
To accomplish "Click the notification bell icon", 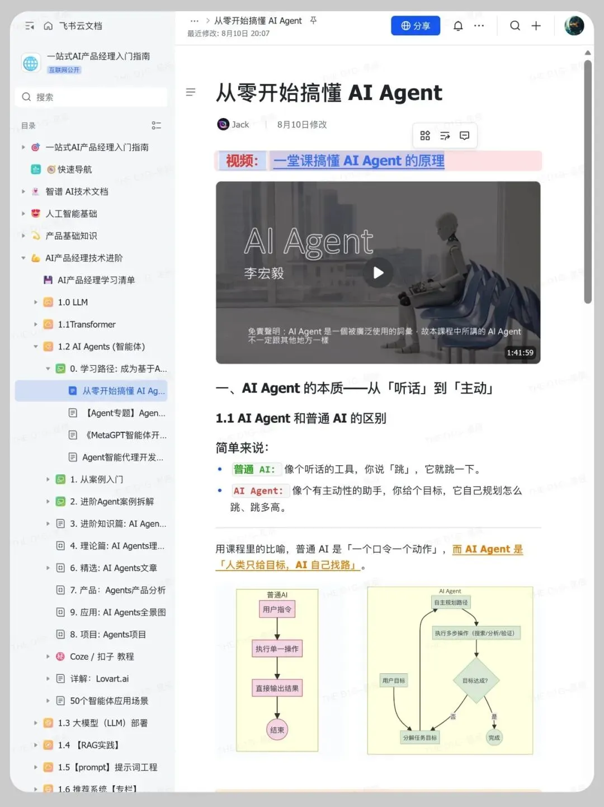I will 458,26.
